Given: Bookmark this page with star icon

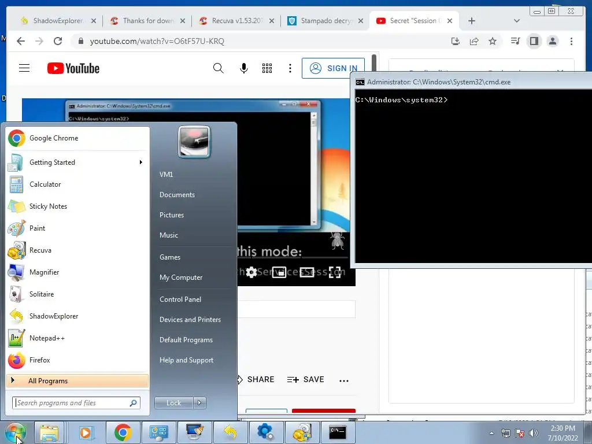Looking at the screenshot, I should pos(493,41).
